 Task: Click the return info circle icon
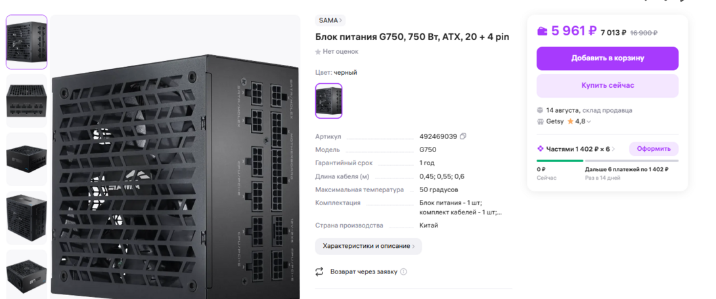[x=403, y=271]
